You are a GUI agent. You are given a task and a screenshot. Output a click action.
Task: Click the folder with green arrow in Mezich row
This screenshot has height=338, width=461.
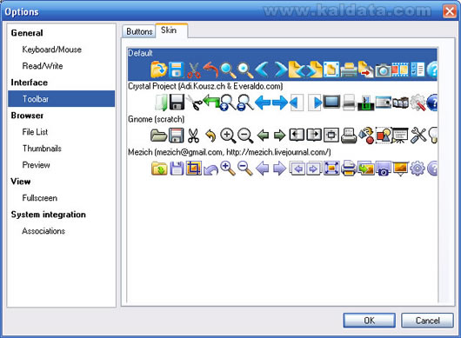pyautogui.click(x=159, y=169)
